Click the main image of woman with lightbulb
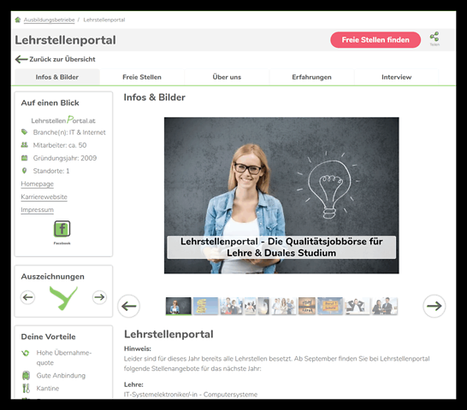Image resolution: width=467 pixels, height=410 pixels. 281,196
